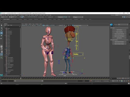Switch to the Rigging shelf tab
Screen dimensions: 130x97
tap(25, 19)
